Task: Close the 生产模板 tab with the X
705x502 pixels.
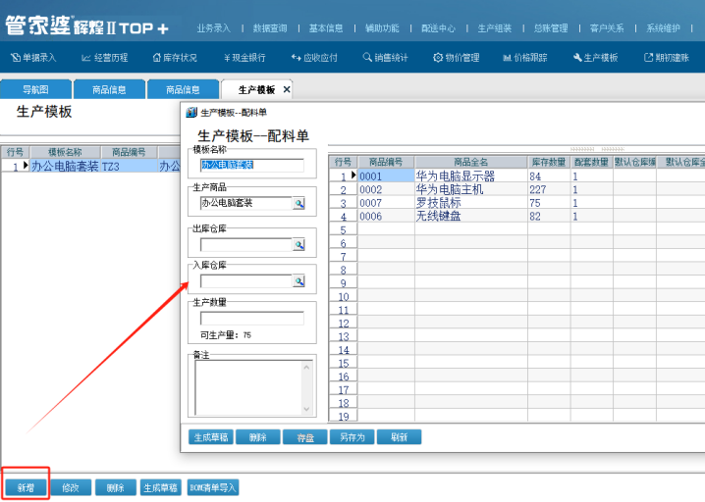Action: point(287,89)
